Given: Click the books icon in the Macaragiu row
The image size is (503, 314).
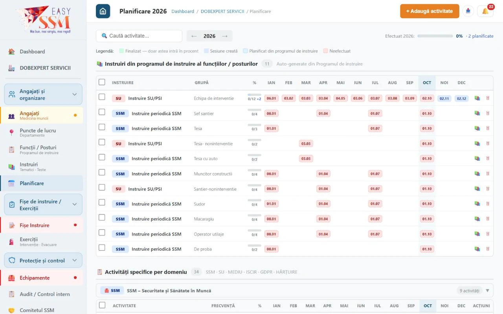Looking at the screenshot, I should click(477, 219).
